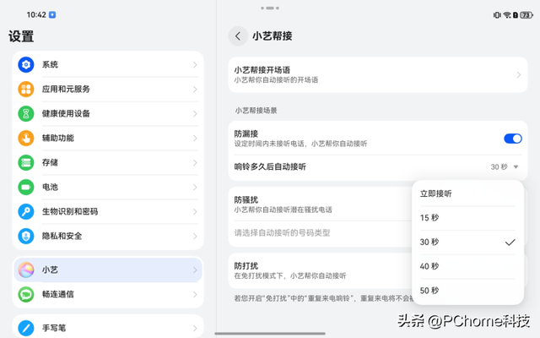
Task: Tap the 应用和元服务 orange grid icon
Action: click(26, 90)
